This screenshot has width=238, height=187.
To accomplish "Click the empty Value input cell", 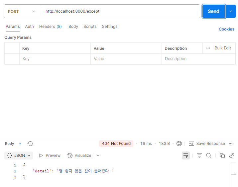I will tap(126, 59).
